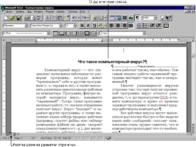Click the AutoFormat icon
This screenshot has width=196, height=147.
pos(94,18)
